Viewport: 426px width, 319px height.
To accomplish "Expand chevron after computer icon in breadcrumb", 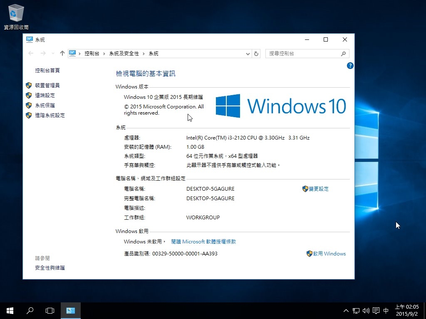I will tap(79, 54).
